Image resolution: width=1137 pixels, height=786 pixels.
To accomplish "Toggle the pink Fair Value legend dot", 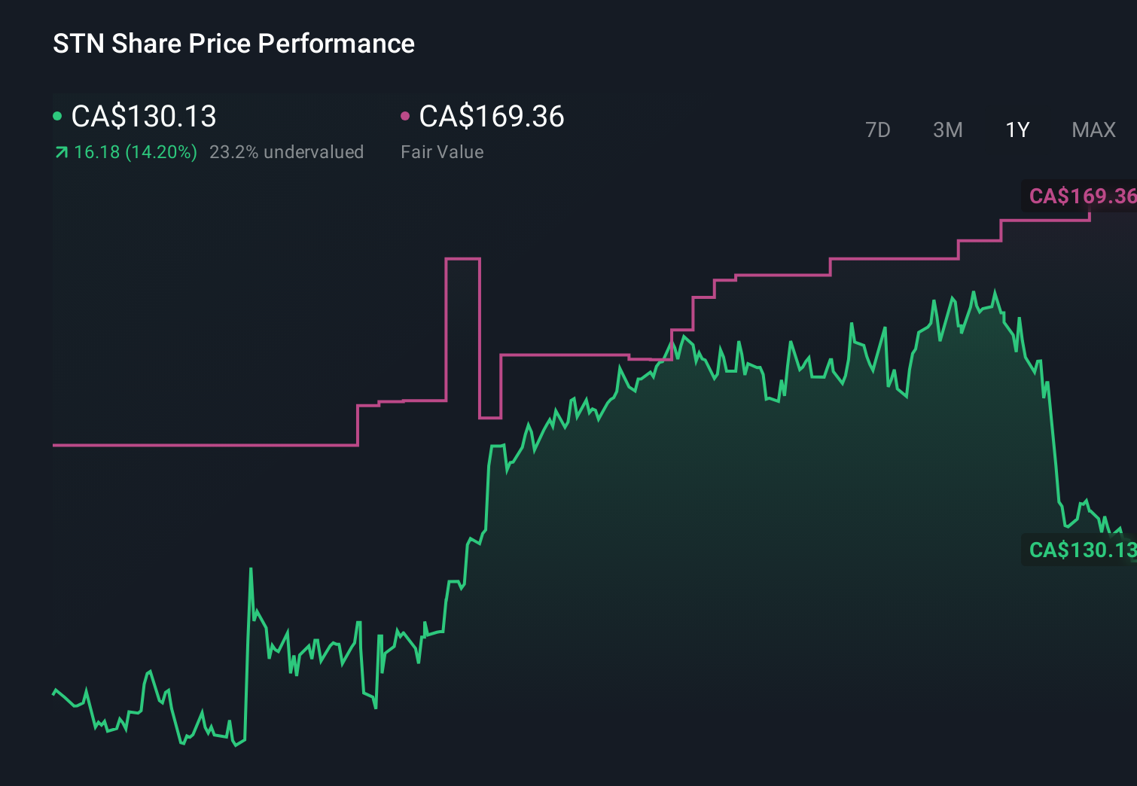I will tap(407, 116).
